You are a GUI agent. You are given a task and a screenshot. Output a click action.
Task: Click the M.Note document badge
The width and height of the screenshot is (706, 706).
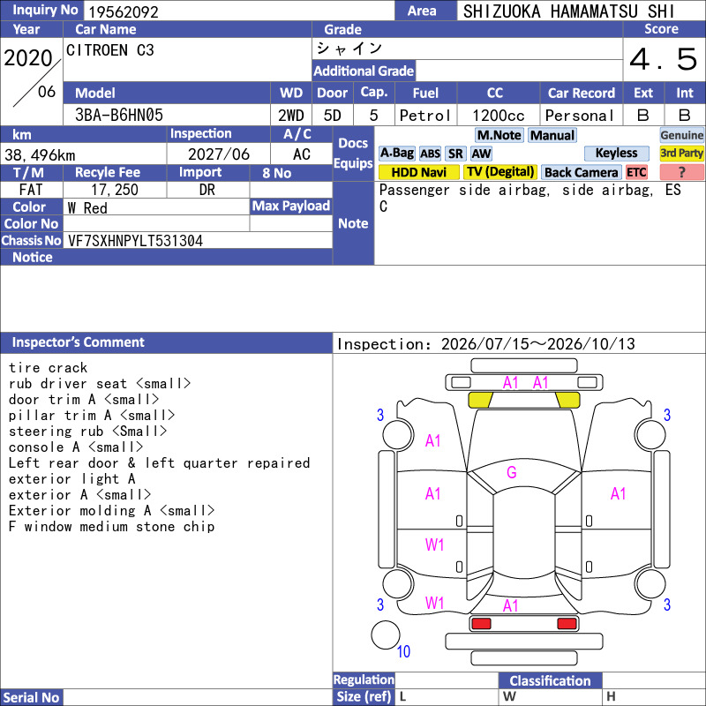coord(499,135)
